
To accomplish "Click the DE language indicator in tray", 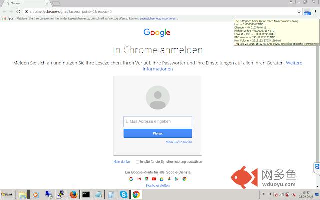I will [x=264, y=194].
